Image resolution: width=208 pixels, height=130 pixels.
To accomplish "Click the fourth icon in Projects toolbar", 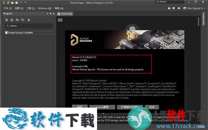I will [x=23, y=20].
